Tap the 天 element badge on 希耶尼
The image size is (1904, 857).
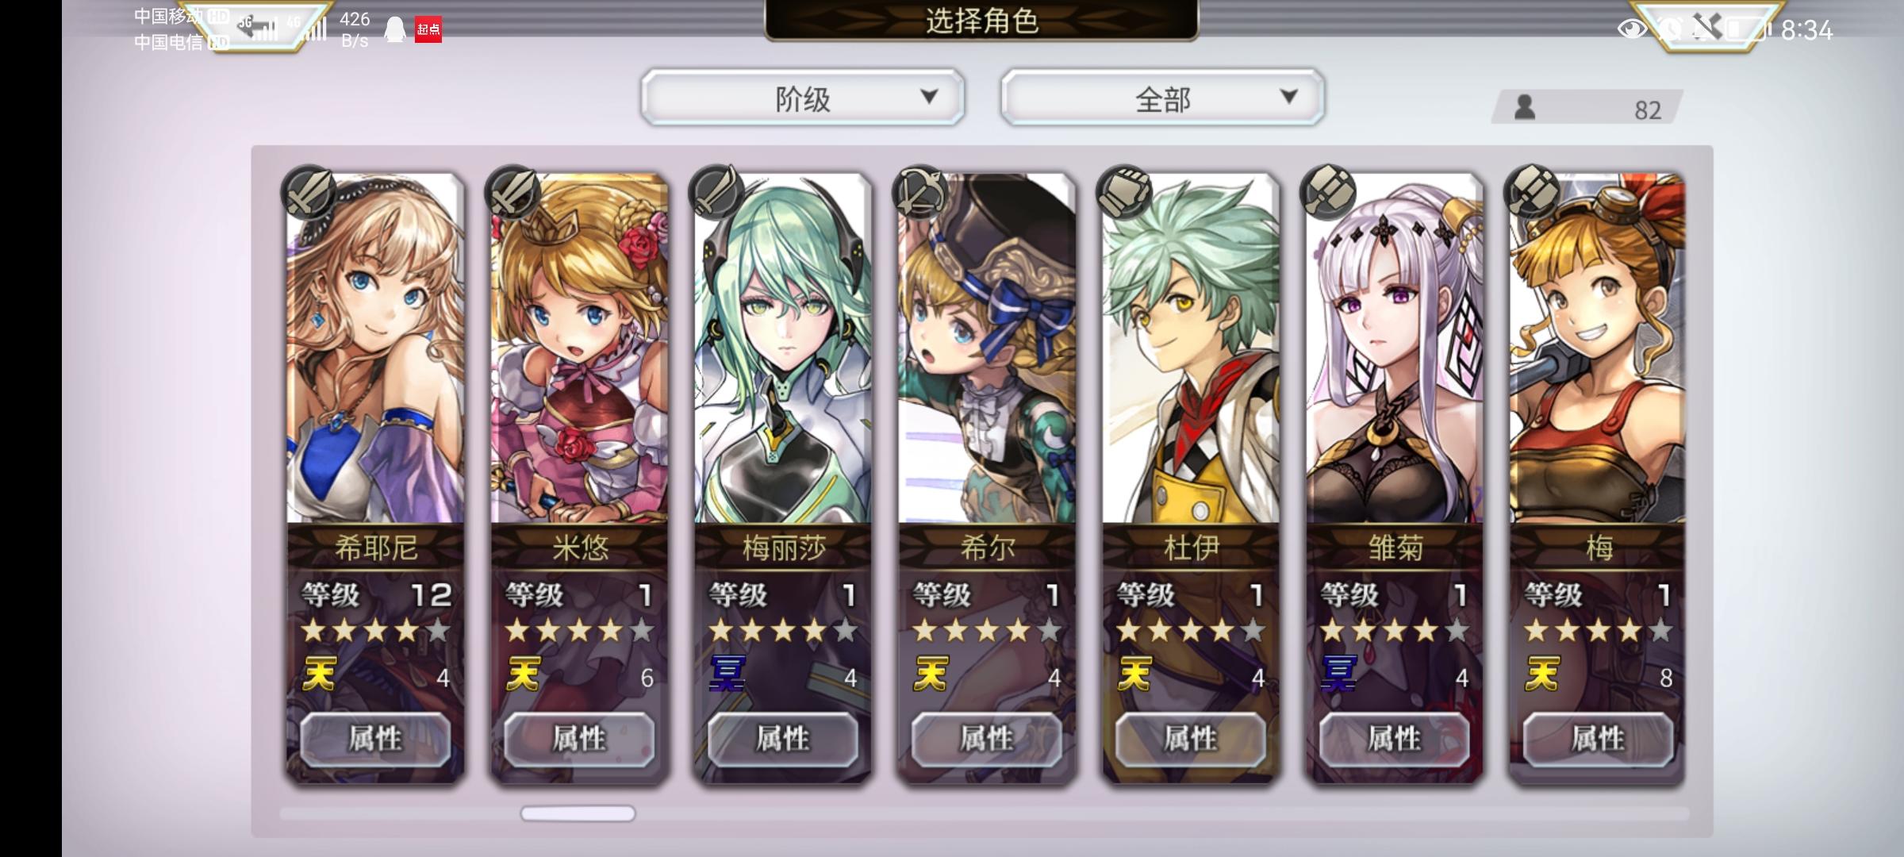tap(320, 675)
